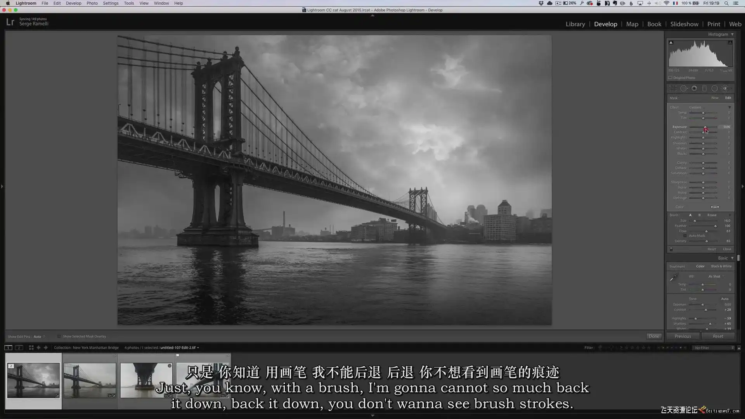Select the third filmstrip thumbnail under bridge
The height and width of the screenshot is (419, 745).
[146, 380]
